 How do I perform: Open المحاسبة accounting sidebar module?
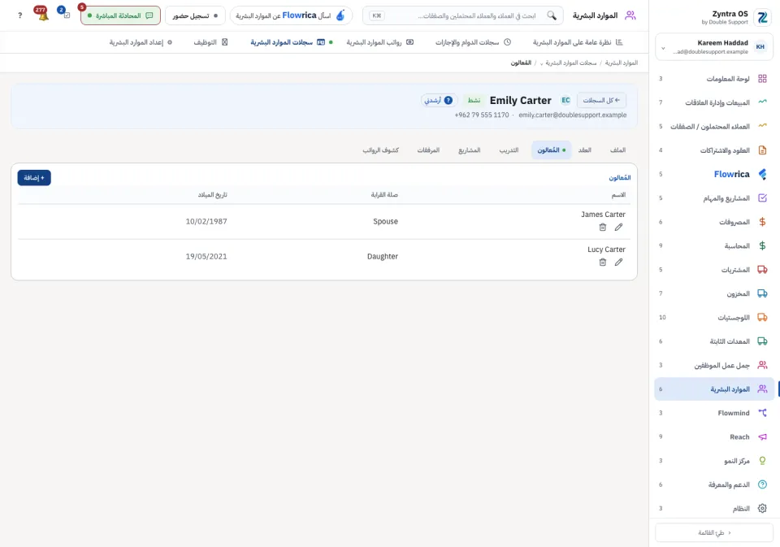(x=714, y=246)
